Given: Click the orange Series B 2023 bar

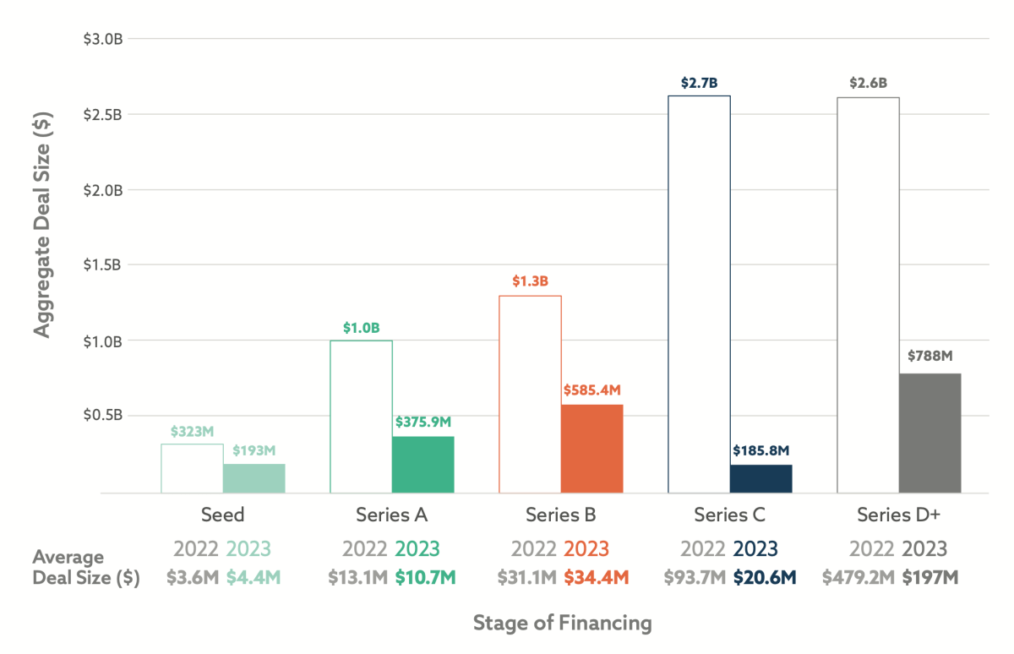Looking at the screenshot, I should click(592, 449).
